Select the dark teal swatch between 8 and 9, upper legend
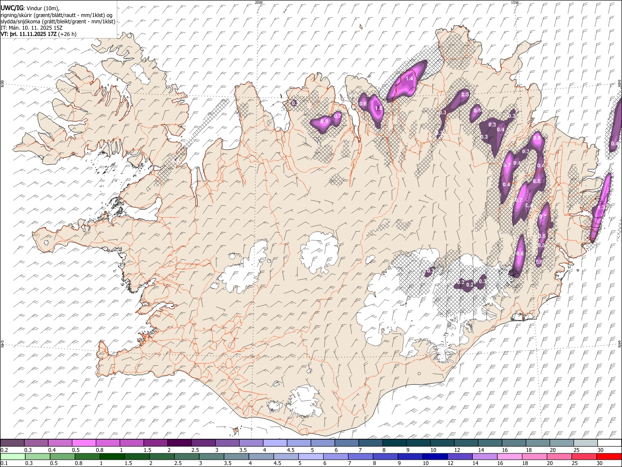622x467 pixels. click(x=394, y=443)
